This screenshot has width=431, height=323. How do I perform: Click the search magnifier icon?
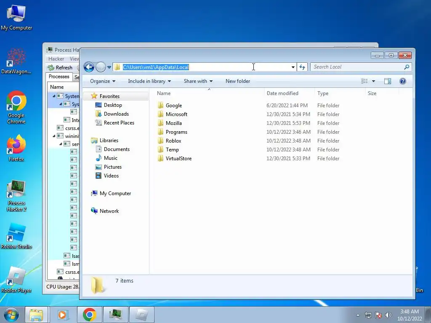coord(407,67)
